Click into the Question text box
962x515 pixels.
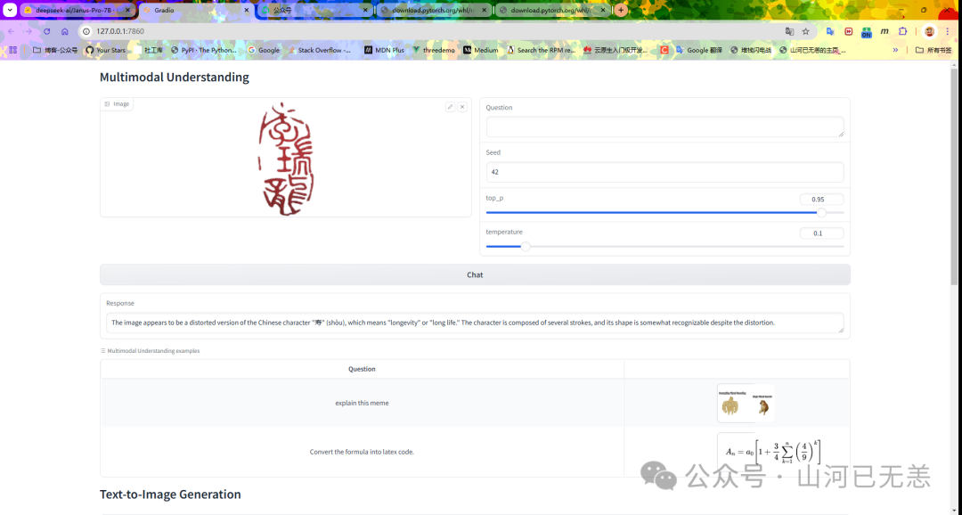(x=665, y=127)
